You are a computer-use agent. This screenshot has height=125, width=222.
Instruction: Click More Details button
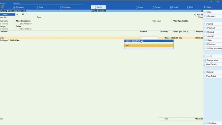(x=213, y=64)
